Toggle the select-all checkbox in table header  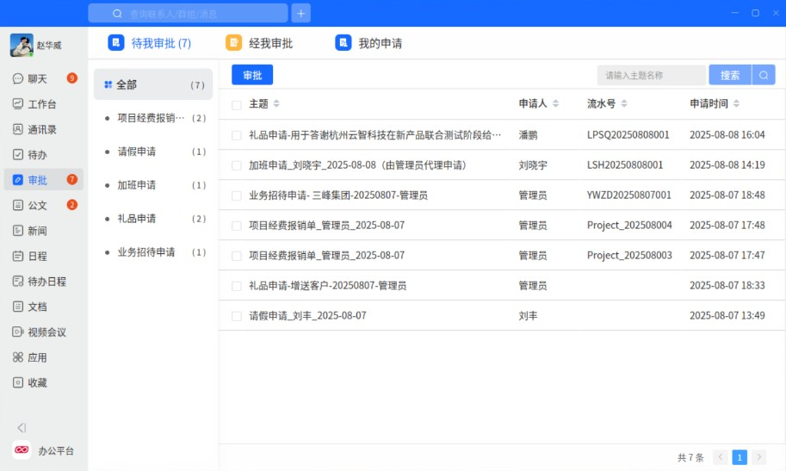coord(237,104)
